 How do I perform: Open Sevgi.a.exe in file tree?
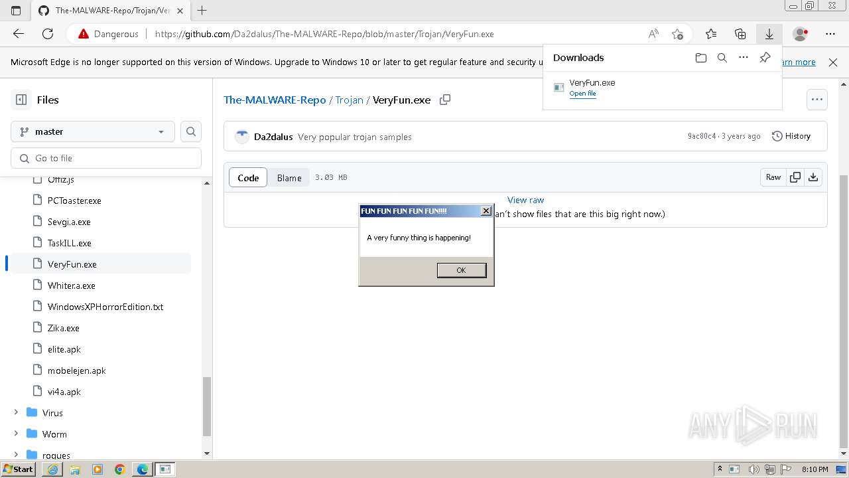(x=69, y=222)
